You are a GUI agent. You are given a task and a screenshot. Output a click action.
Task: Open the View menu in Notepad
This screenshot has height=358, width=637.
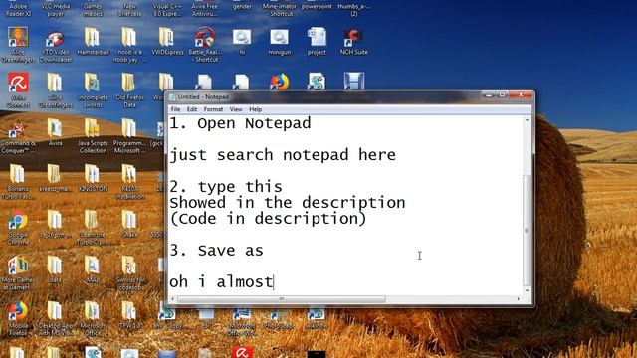tap(236, 109)
